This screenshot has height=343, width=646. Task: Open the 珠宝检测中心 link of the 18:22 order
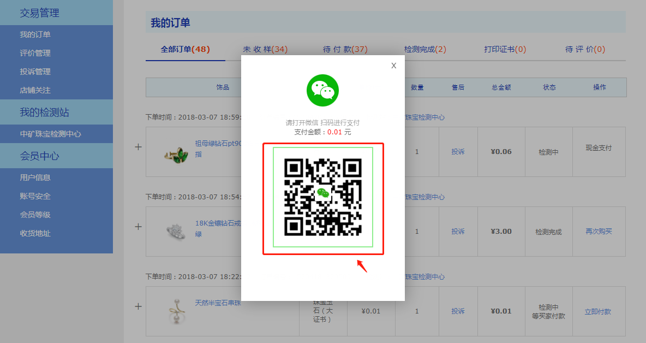click(425, 277)
